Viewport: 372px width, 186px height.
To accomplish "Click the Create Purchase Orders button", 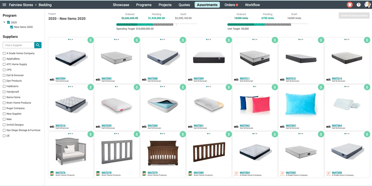I will point(354,16).
